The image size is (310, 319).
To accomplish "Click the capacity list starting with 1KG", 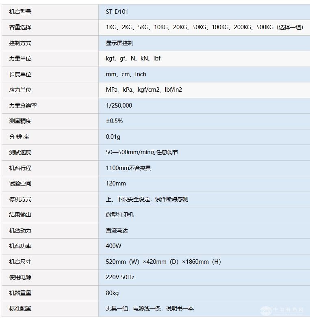I will (204, 27).
